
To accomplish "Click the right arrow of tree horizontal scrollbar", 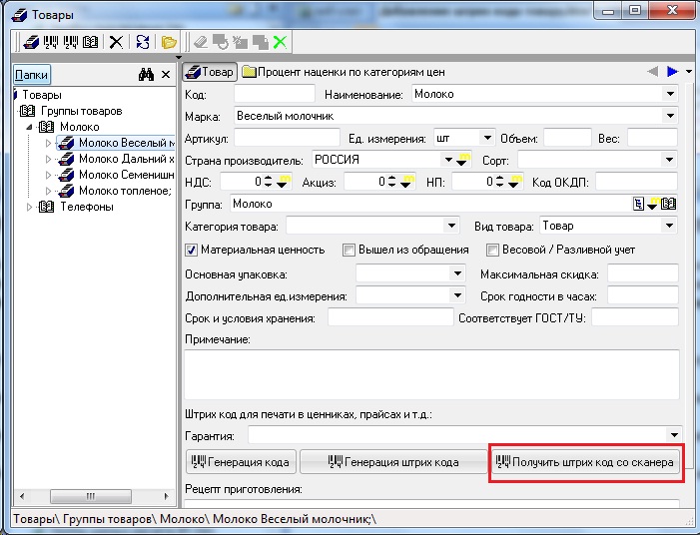I will 167,496.
